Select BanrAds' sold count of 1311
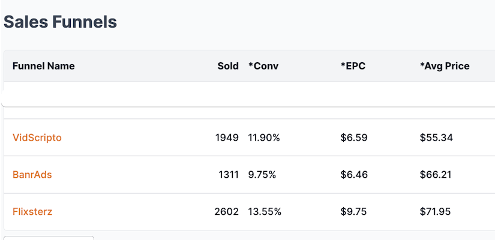This screenshot has width=495, height=240. pos(228,175)
